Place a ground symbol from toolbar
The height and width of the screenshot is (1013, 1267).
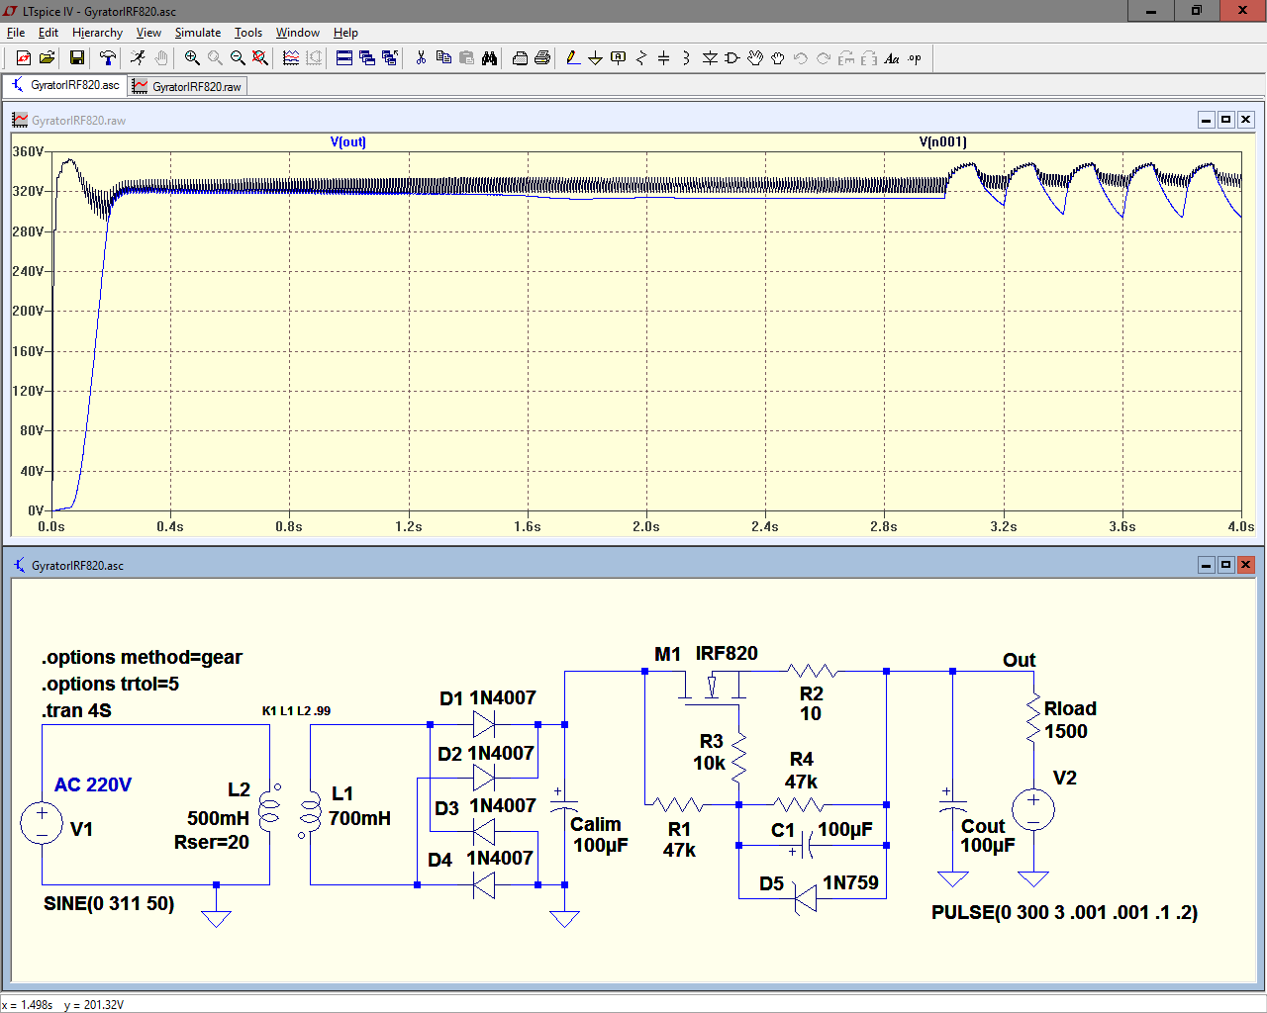tap(595, 58)
